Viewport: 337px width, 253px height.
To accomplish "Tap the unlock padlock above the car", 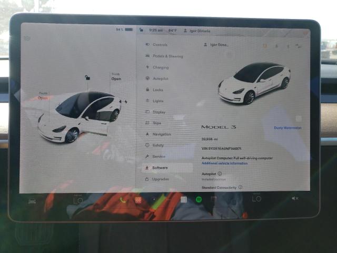I will click(x=87, y=77).
